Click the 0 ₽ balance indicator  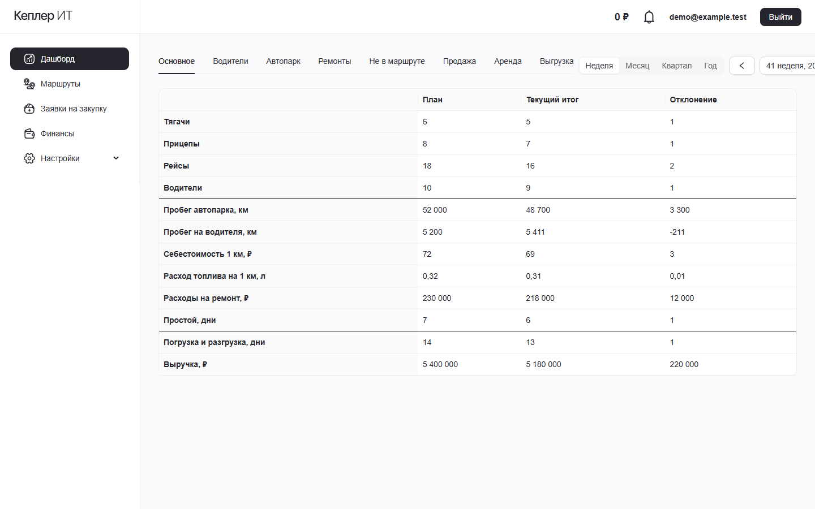click(621, 17)
